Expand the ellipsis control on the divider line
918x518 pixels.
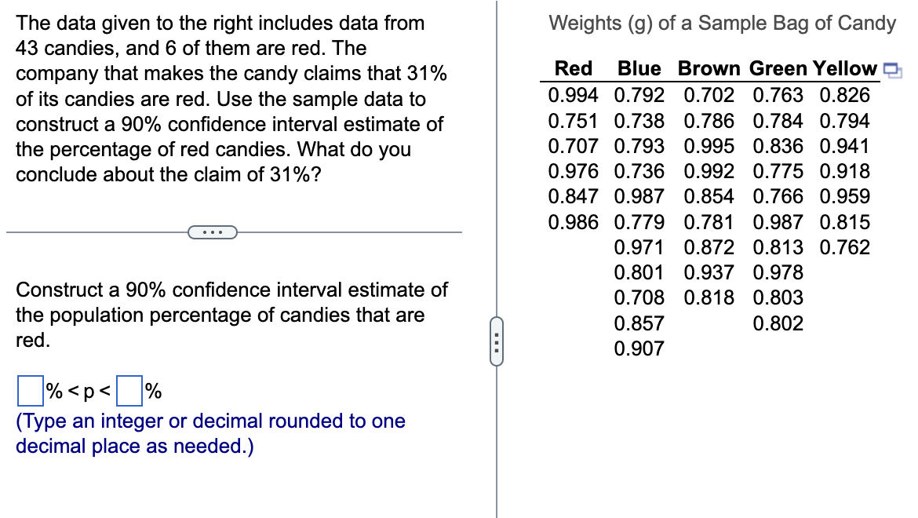213,232
